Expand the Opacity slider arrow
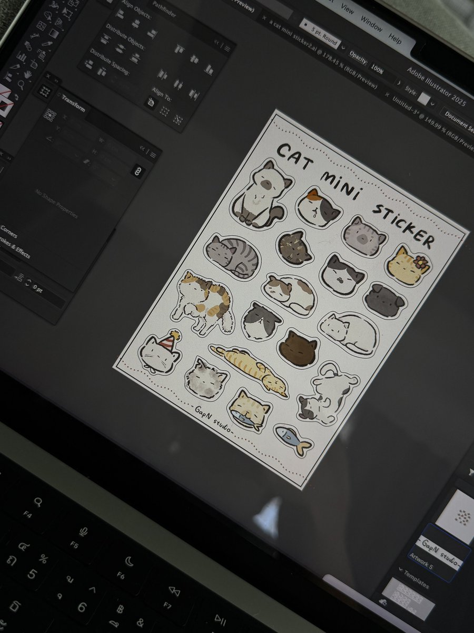 coord(399,82)
